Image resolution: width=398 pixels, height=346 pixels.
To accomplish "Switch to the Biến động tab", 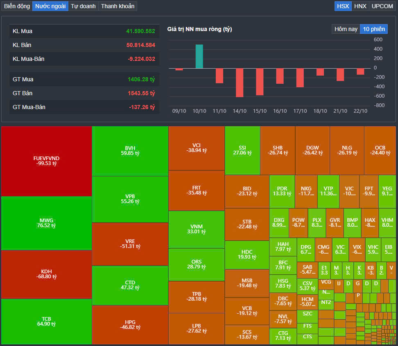I will 17,6.
